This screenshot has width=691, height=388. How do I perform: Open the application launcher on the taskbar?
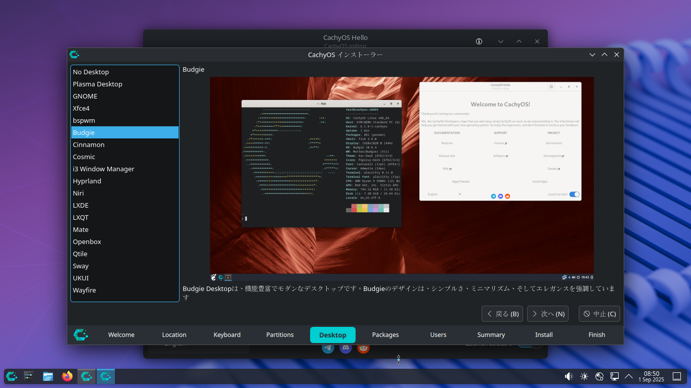(12, 376)
